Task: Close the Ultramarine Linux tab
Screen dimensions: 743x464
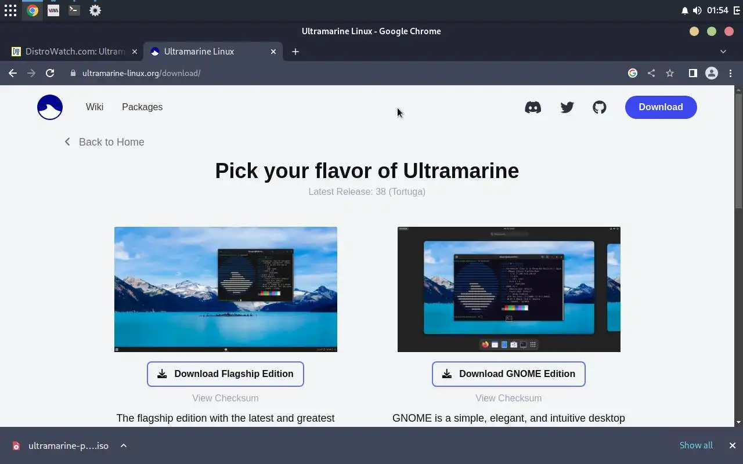Action: click(273, 52)
